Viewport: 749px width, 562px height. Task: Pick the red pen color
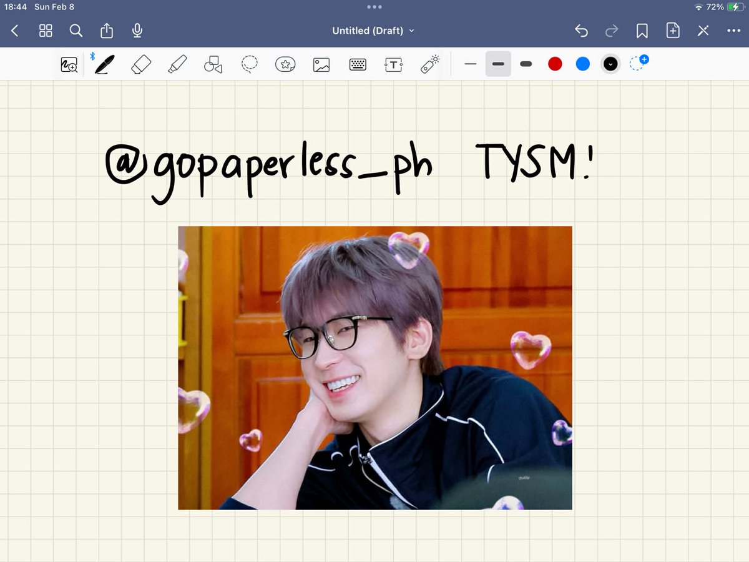[x=555, y=64]
